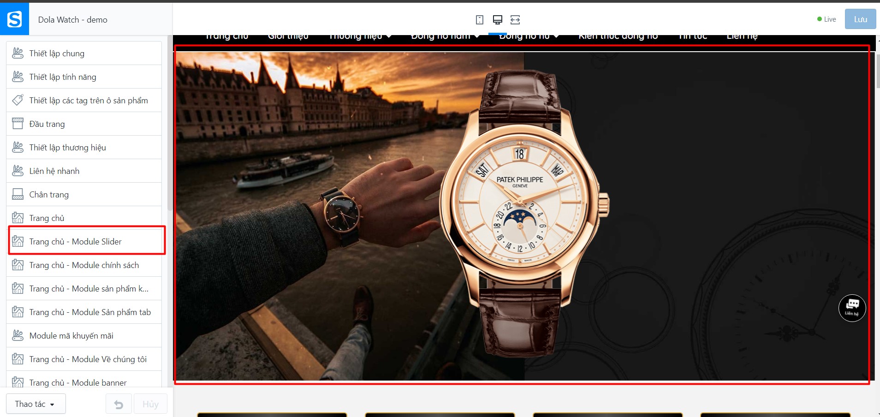Click Kiến thức đồng hồ preview nav link

[618, 36]
